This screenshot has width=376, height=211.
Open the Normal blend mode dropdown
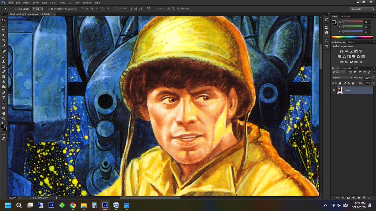point(342,78)
